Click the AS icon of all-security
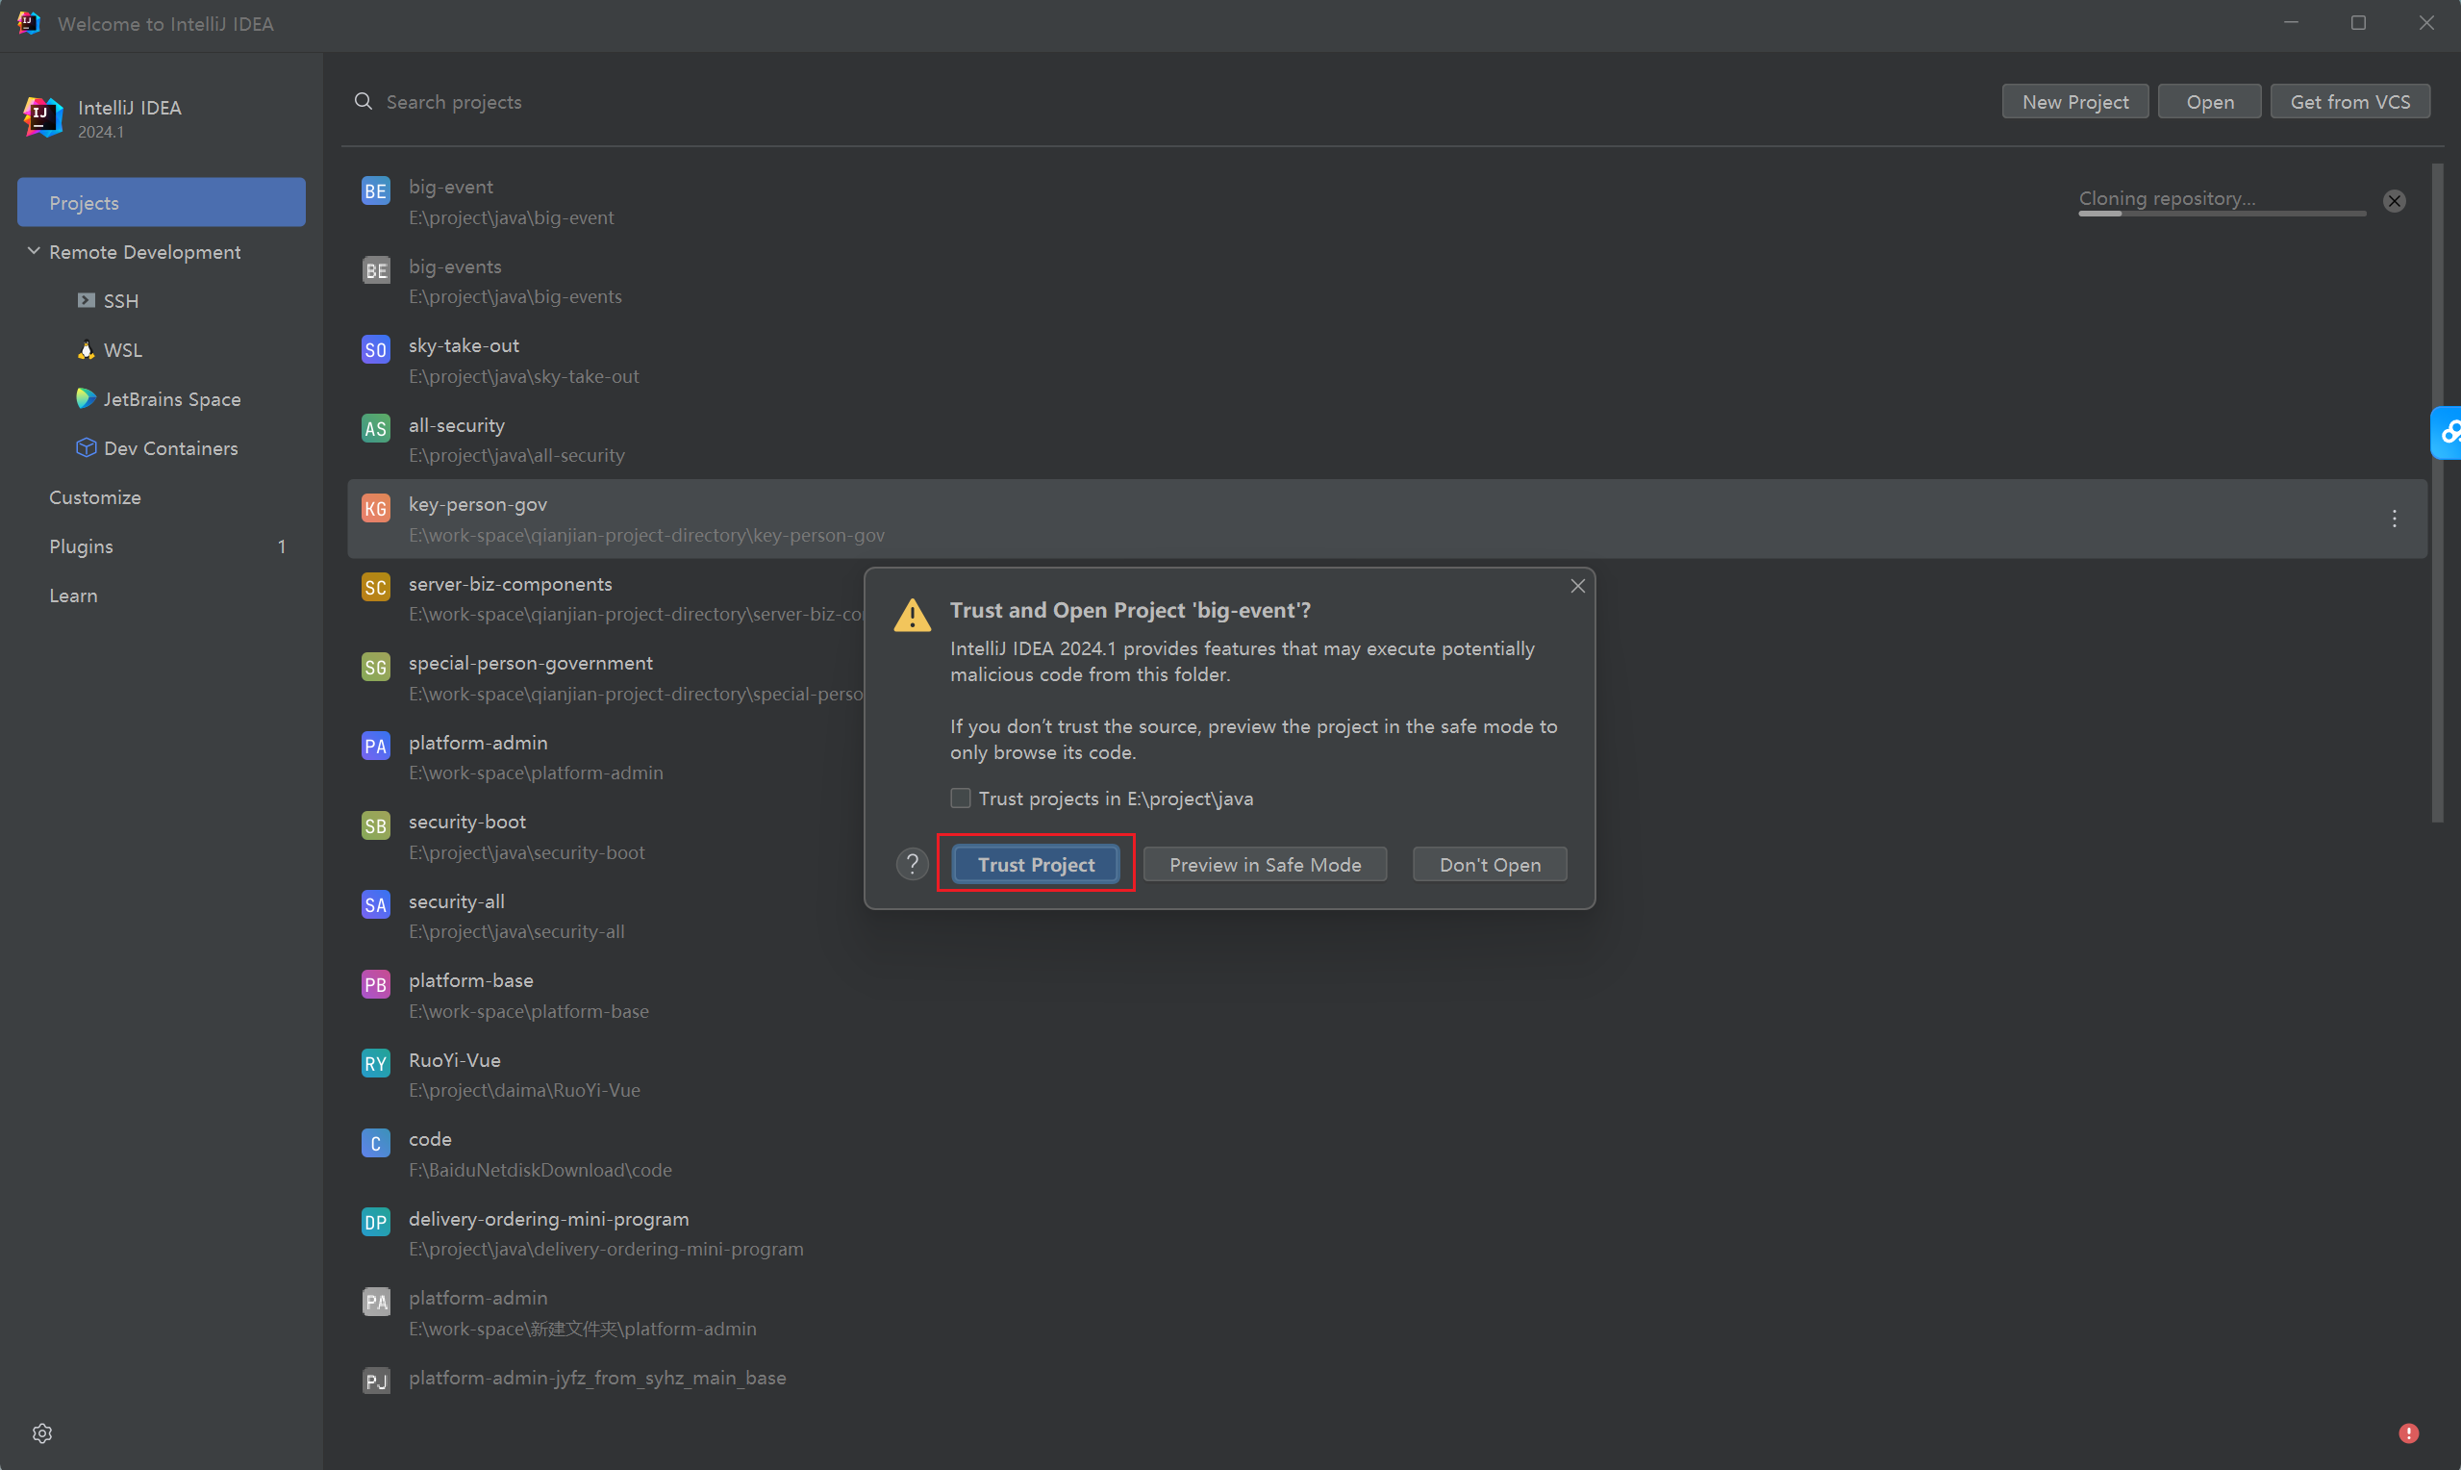 [x=375, y=429]
